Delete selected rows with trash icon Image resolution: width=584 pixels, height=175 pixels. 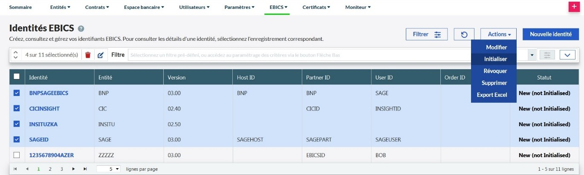88,55
